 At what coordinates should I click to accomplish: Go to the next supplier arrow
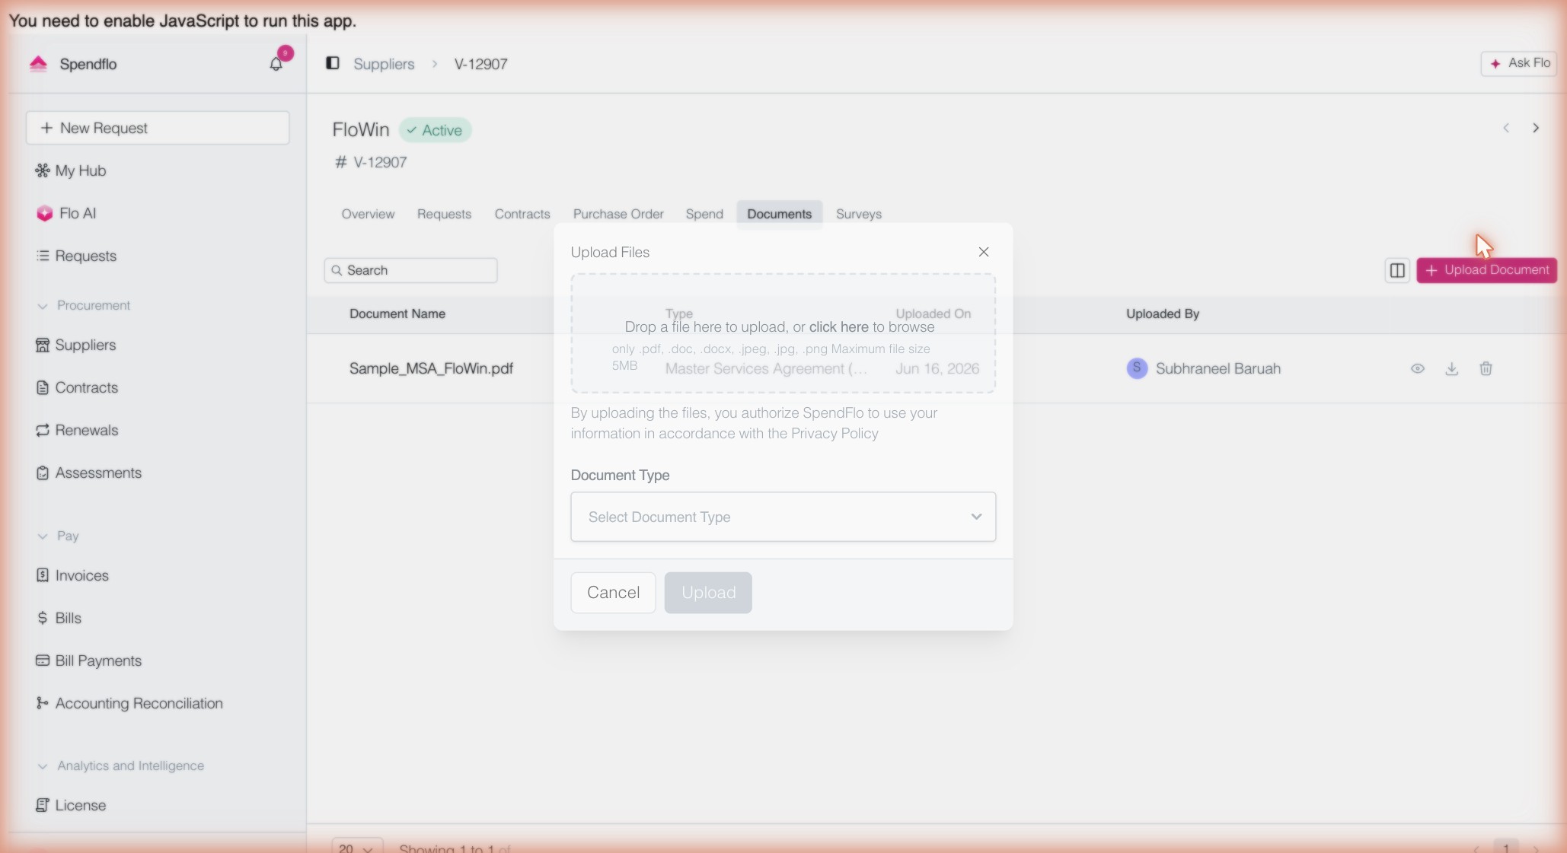pos(1536,128)
